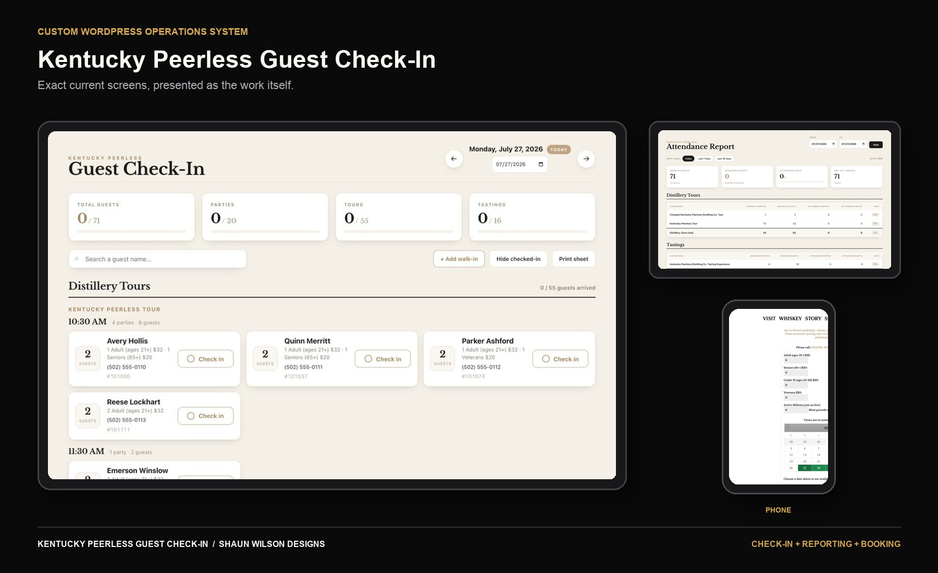Viewport: 938px width, 573px height.
Task: Go to the previous day with left arrow
Action: (454, 159)
